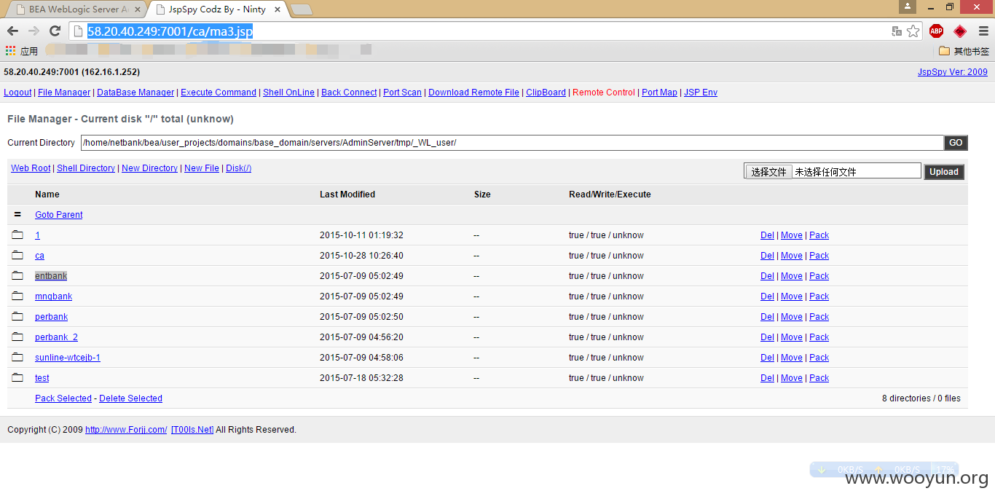Open the Execute Command page
The height and width of the screenshot is (499, 995).
click(219, 93)
